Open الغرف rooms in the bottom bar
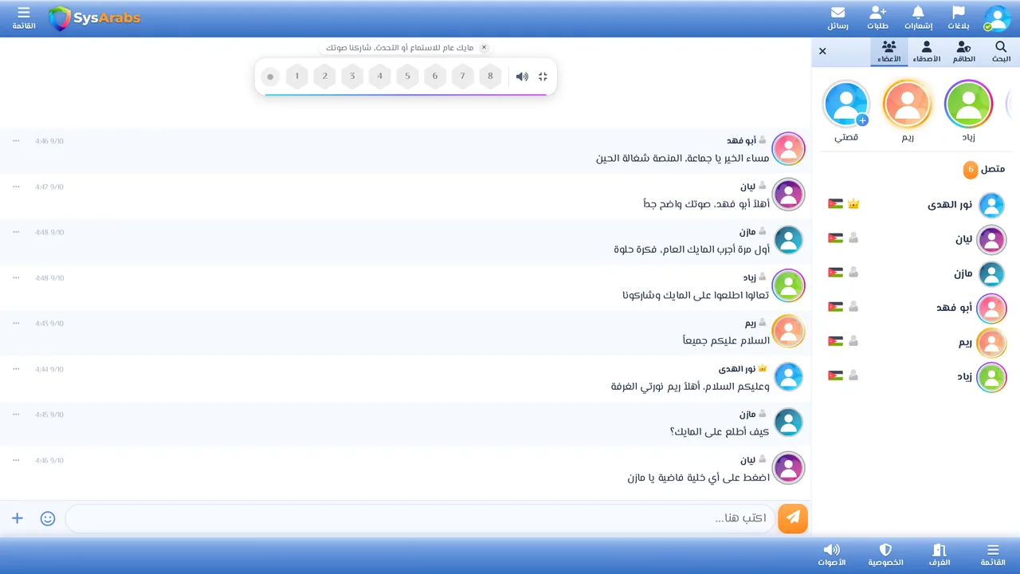1020x574 pixels. tap(940, 555)
